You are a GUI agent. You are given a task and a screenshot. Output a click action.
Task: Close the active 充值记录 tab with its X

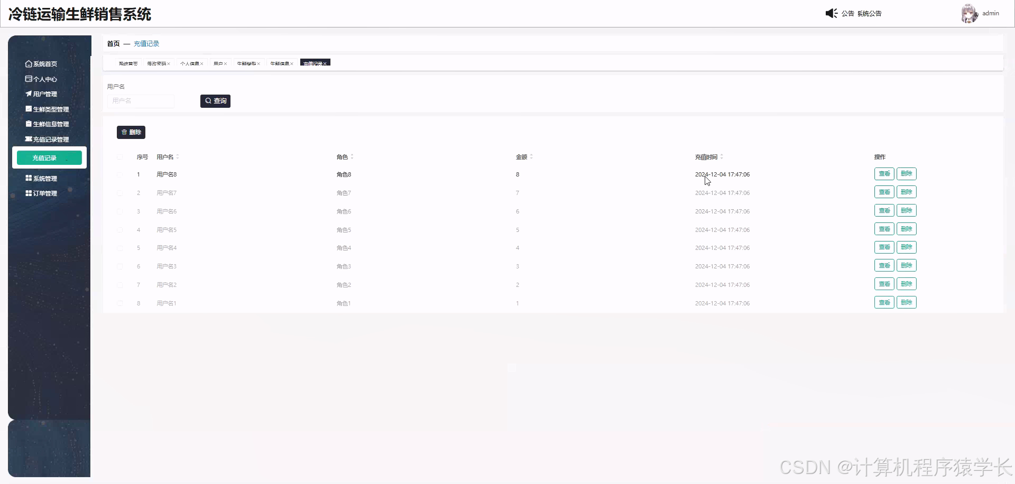tap(325, 63)
